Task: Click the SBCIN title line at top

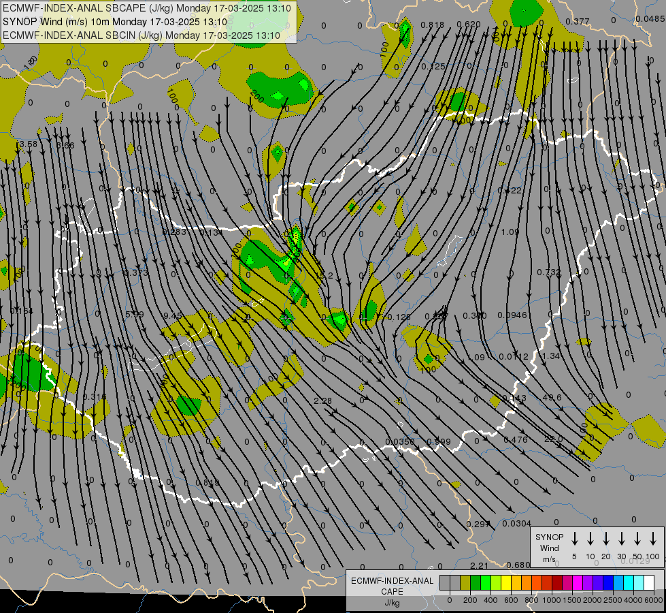Action: pos(141,35)
